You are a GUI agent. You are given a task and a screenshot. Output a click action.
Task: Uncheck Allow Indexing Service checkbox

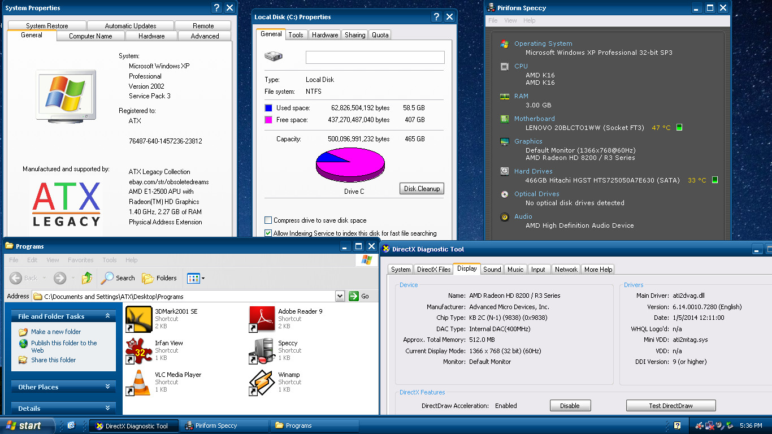tap(268, 233)
